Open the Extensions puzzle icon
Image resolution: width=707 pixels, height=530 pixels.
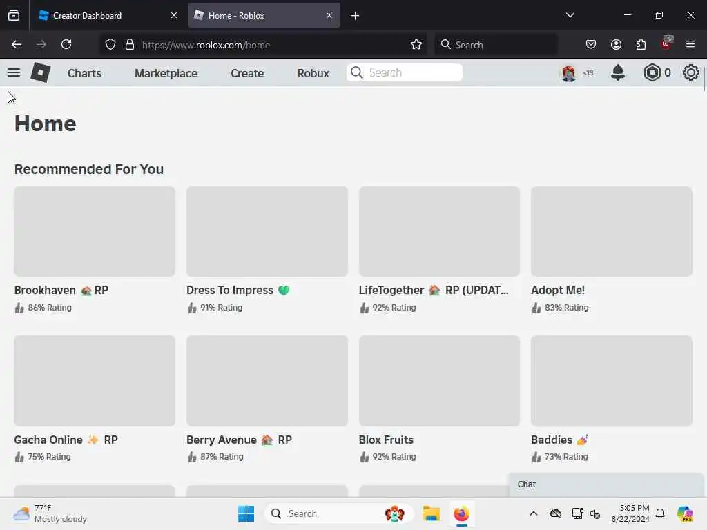tap(641, 45)
